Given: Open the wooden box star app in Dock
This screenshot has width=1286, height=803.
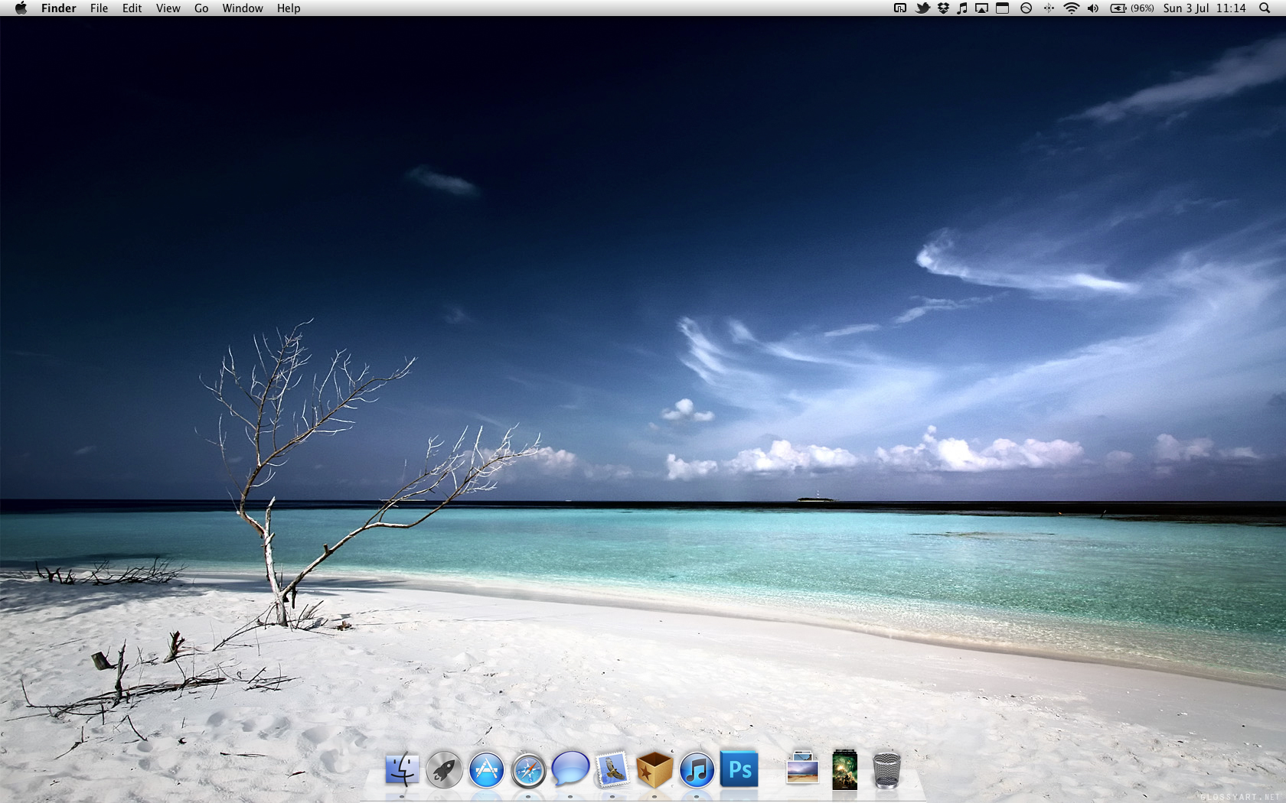Looking at the screenshot, I should coord(654,769).
